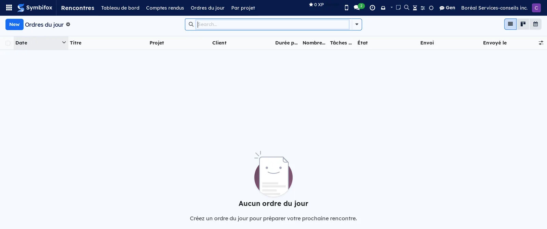Image resolution: width=547 pixels, height=229 pixels.
Task: Switch to kanban view
Action: [523, 24]
